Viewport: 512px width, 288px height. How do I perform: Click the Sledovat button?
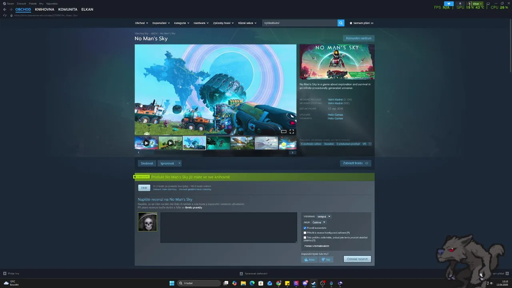point(147,163)
